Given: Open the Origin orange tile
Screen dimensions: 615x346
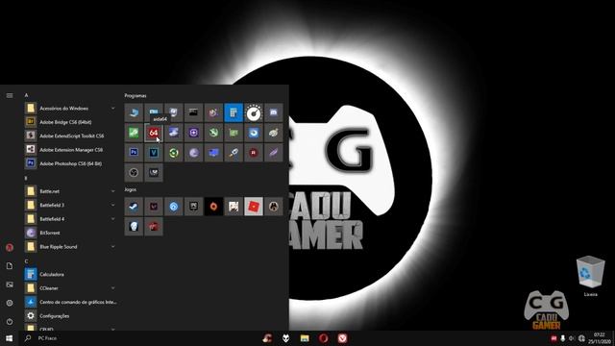Looking at the screenshot, I should coord(213,207).
